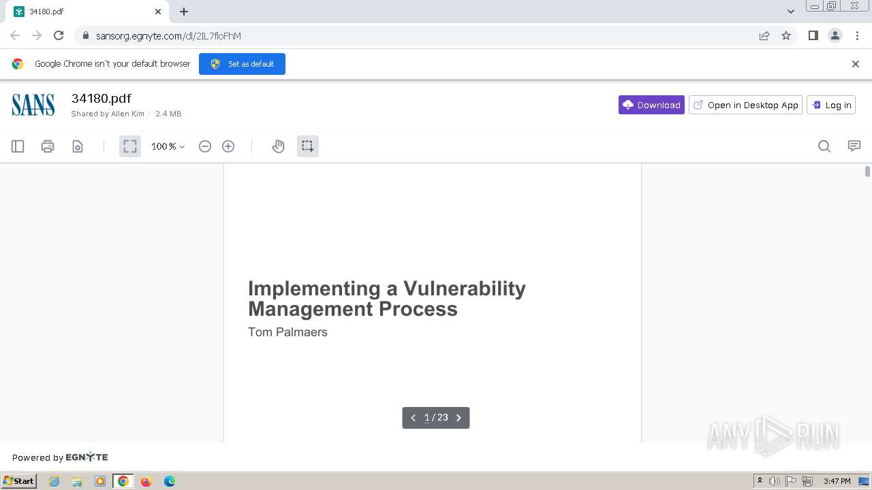Toggle fit-to-page view mode

coord(130,146)
